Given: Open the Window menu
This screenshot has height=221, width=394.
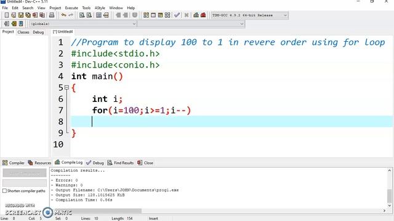Looking at the screenshot, I should pyautogui.click(x=116, y=8).
